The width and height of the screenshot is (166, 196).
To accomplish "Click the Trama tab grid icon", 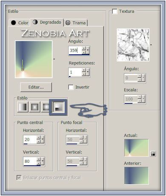I will click(x=68, y=23).
